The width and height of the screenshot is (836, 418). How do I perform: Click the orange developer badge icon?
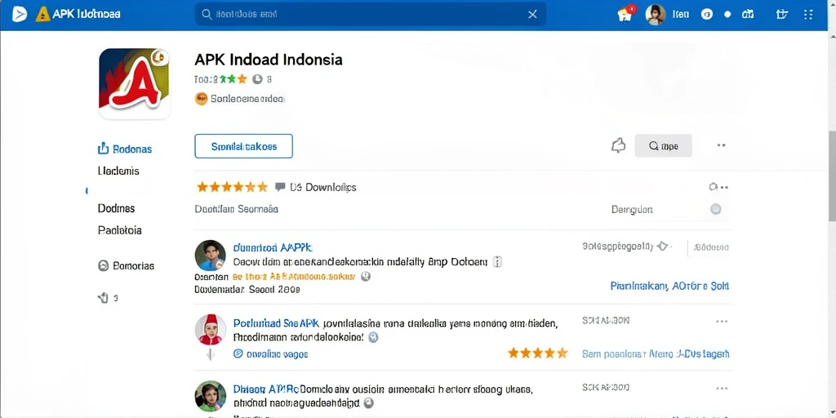pyautogui.click(x=201, y=99)
